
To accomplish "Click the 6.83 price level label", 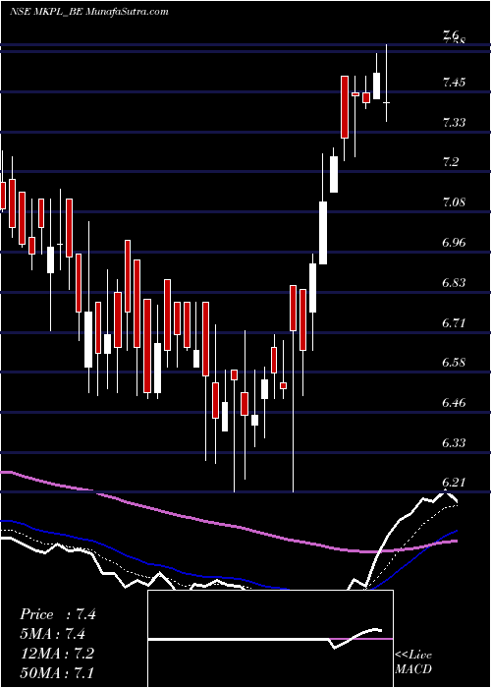I will pyautogui.click(x=454, y=283).
